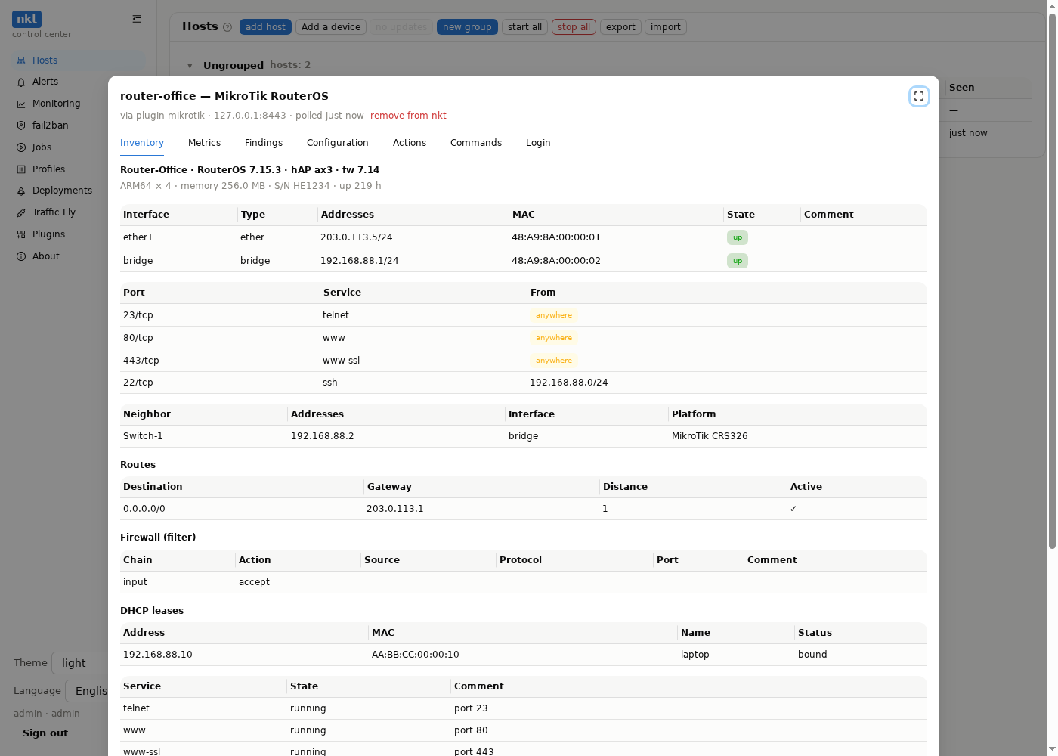This screenshot has height=756, width=1058.
Task: Click the bridge interface up state badge
Action: [738, 261]
